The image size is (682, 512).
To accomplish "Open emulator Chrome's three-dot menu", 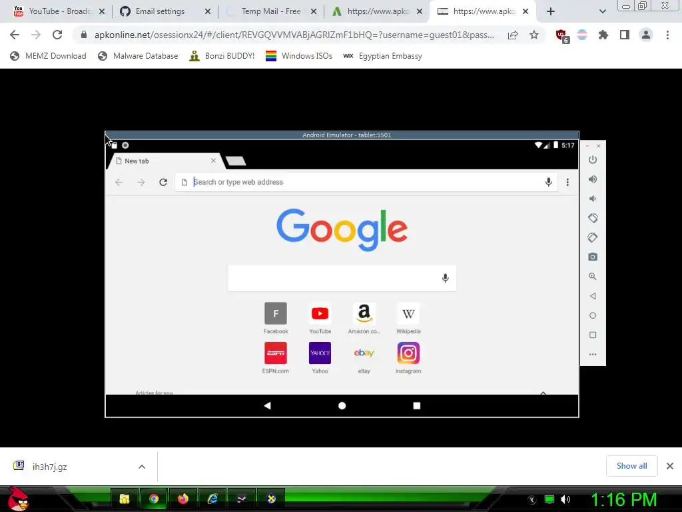I will click(567, 182).
